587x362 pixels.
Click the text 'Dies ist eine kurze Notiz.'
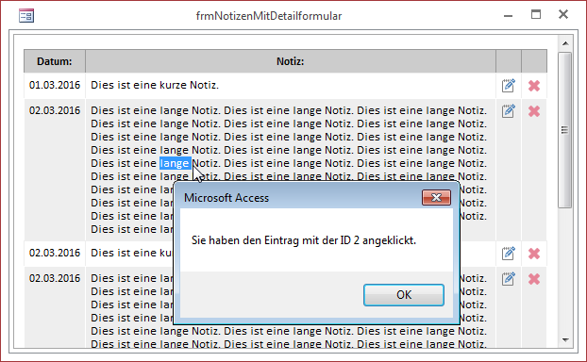[155, 85]
